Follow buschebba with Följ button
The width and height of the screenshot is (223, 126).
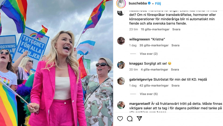point(158,3)
